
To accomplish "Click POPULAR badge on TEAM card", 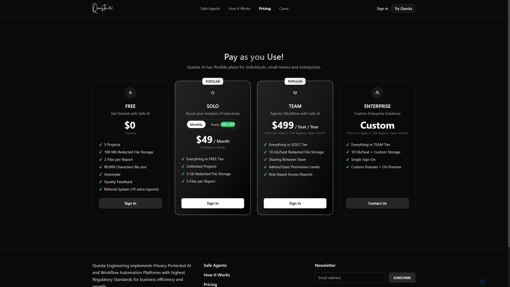I will click(295, 81).
